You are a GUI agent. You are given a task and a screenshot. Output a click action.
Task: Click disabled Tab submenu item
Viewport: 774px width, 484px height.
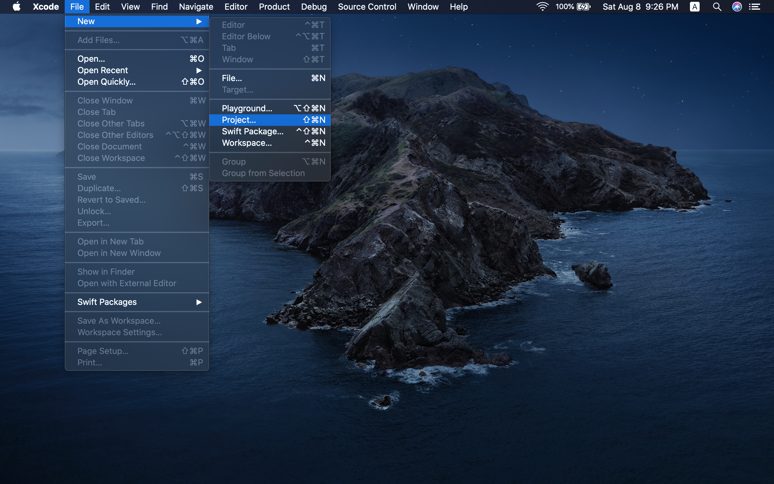270,48
